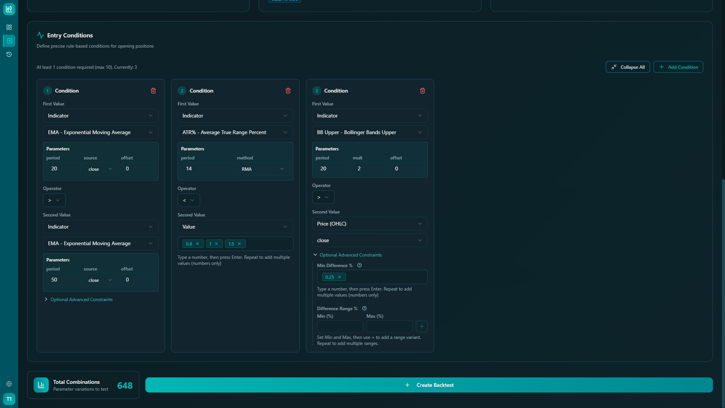
Task: Open Condition 3 close price dropdown
Action: 370,240
